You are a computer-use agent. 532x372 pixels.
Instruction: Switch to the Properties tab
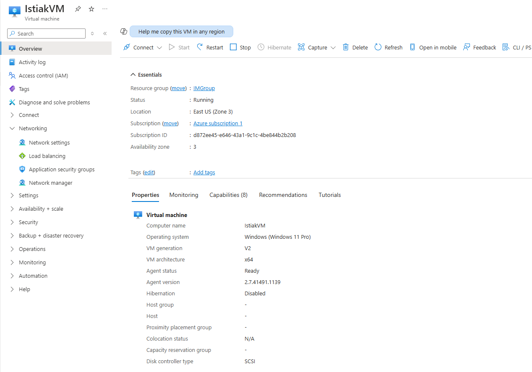click(146, 195)
